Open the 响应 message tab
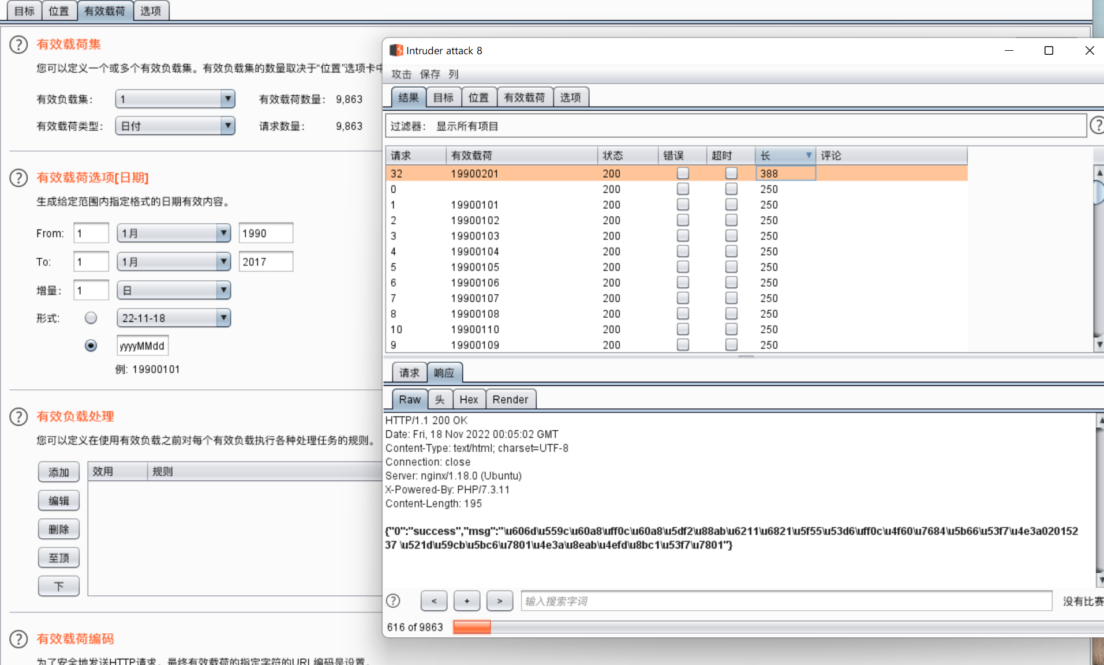The image size is (1104, 665). point(444,373)
